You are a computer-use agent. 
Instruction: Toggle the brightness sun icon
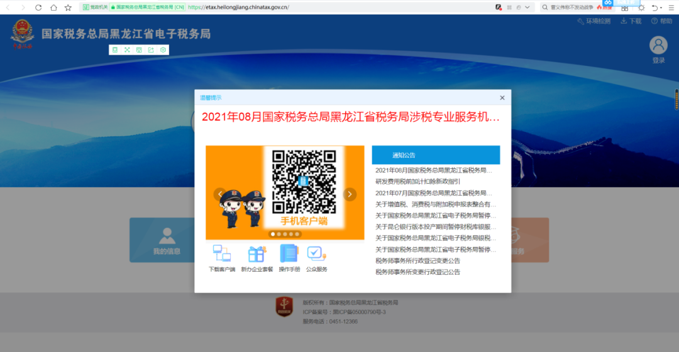pyautogui.click(x=641, y=8)
